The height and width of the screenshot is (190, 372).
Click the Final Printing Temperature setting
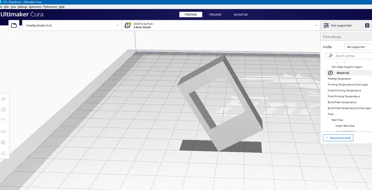tap(344, 96)
